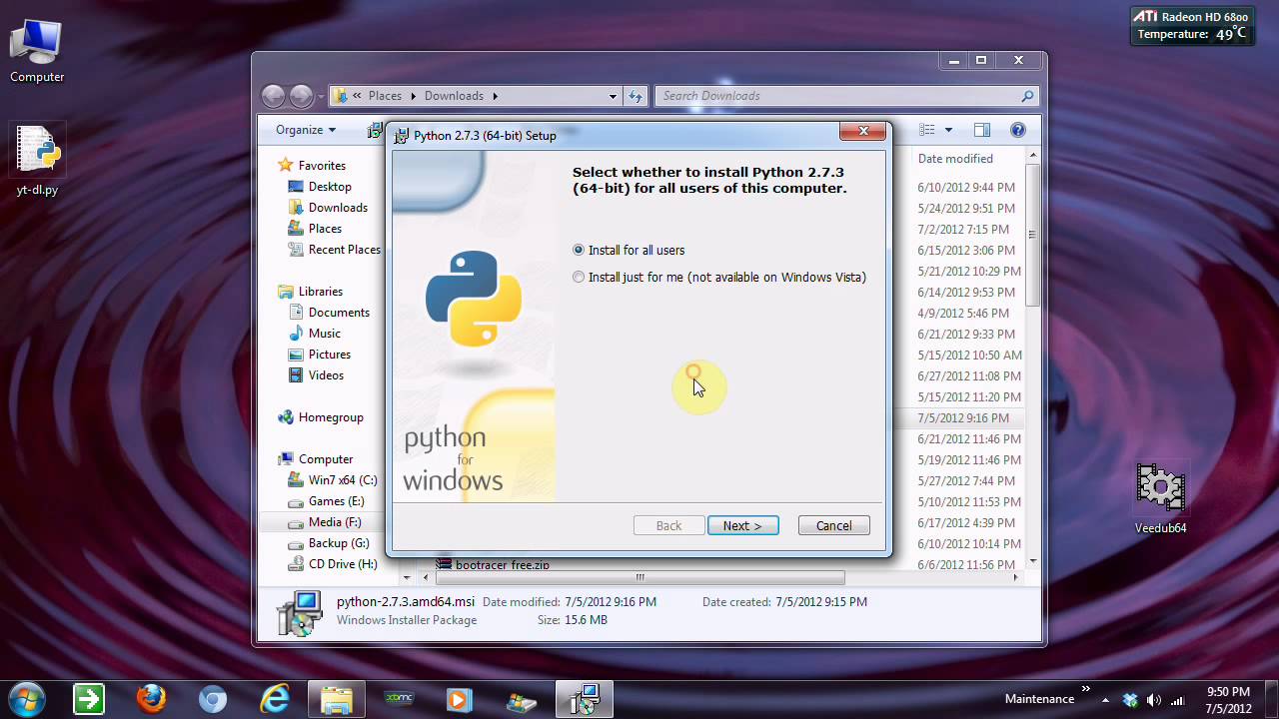The height and width of the screenshot is (719, 1279).
Task: Click the horizontal scrollbar in file list
Action: coord(639,577)
